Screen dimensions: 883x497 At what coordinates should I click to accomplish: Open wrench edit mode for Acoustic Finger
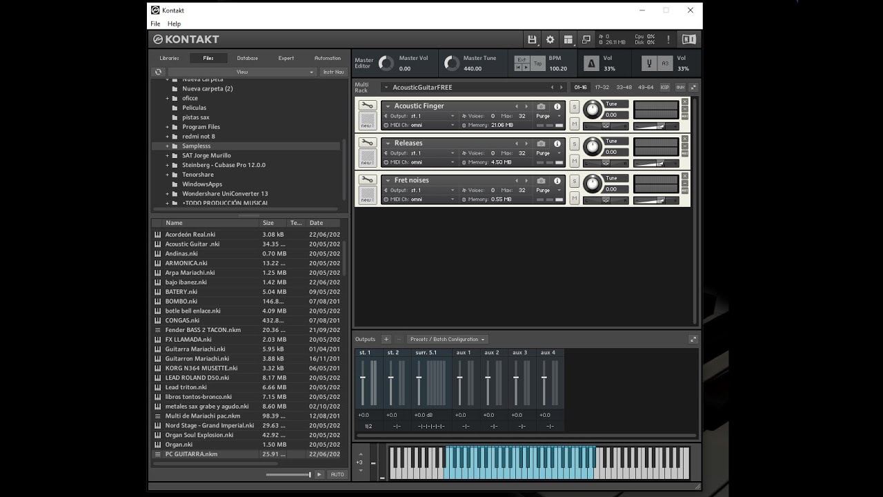click(x=367, y=106)
